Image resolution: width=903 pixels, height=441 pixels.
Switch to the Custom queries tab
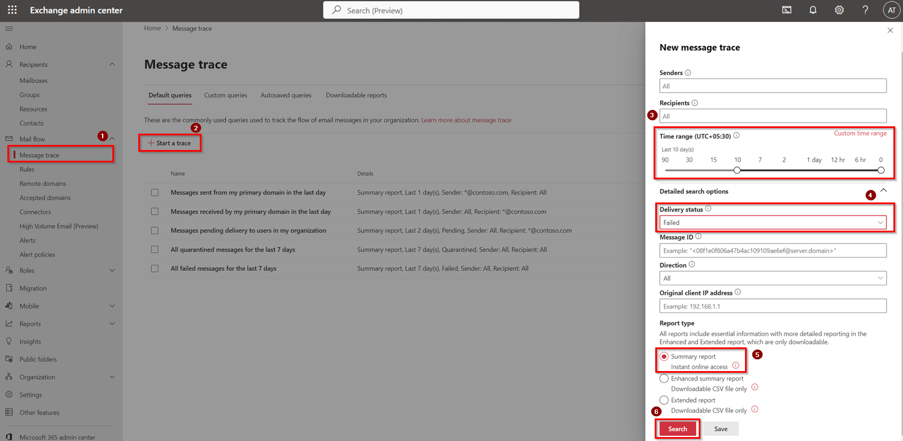[226, 95]
